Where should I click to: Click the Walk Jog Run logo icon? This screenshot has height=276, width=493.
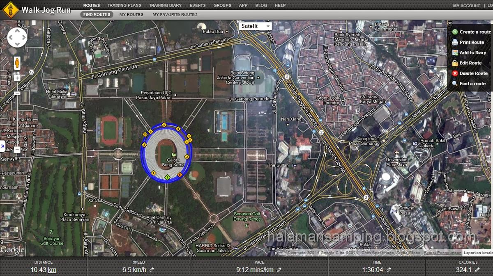pyautogui.click(x=10, y=9)
